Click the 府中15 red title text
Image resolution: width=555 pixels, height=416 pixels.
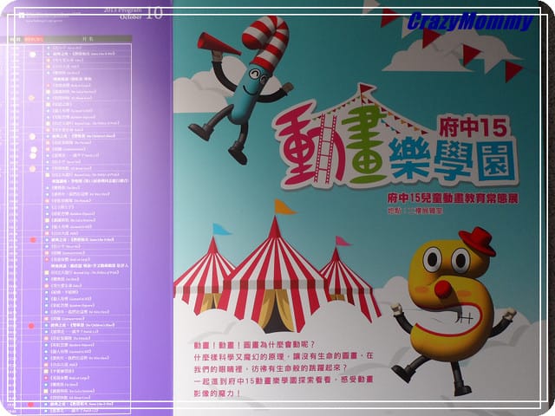[473, 127]
